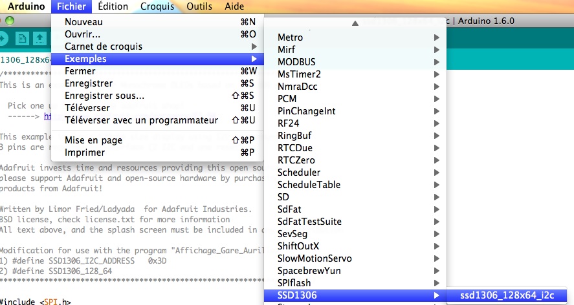This screenshot has width=574, height=305.
Task: Choose Imprimer in the Fichier menu
Action: (x=157, y=152)
